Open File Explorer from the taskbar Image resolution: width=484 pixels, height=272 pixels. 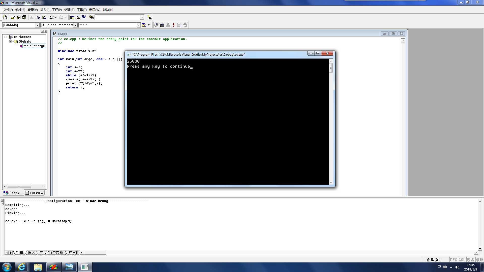pyautogui.click(x=38, y=267)
